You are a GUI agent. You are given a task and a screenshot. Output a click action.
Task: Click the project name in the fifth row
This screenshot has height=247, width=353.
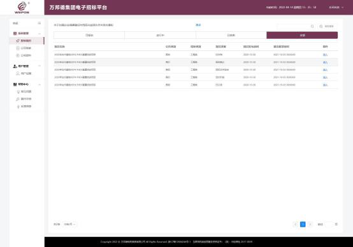click(x=75, y=85)
